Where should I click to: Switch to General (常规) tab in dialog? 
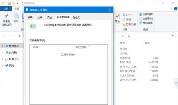click(30, 17)
